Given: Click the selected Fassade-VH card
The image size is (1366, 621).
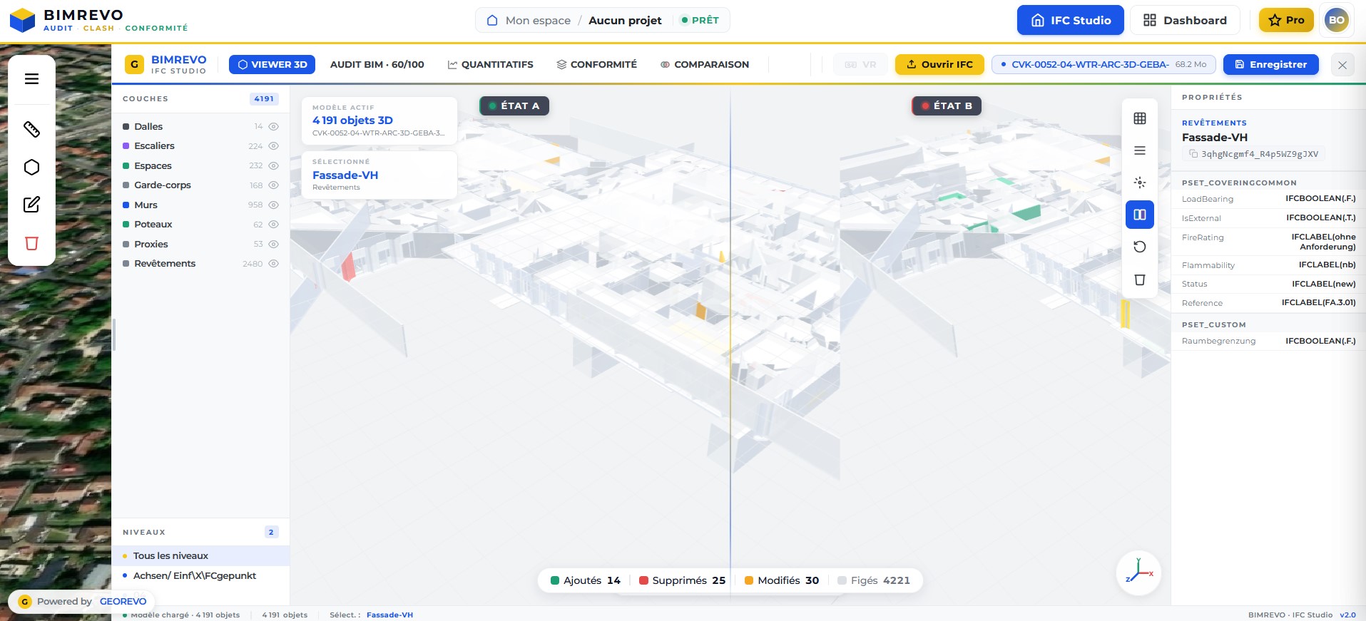Looking at the screenshot, I should [x=379, y=175].
